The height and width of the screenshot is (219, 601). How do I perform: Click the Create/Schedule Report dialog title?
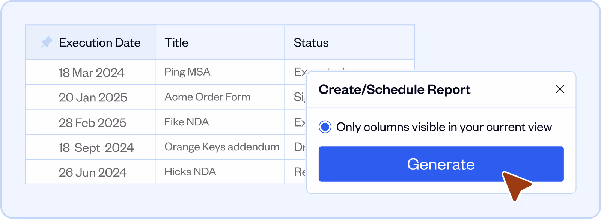pos(394,90)
